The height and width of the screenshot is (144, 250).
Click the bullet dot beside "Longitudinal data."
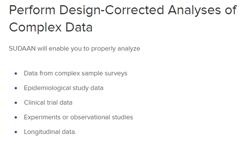coord(16,132)
